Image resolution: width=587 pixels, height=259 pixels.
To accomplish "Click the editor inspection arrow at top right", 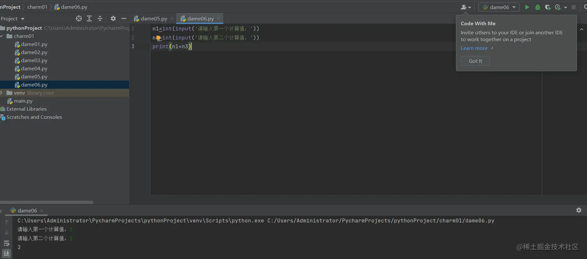I will 581,29.
